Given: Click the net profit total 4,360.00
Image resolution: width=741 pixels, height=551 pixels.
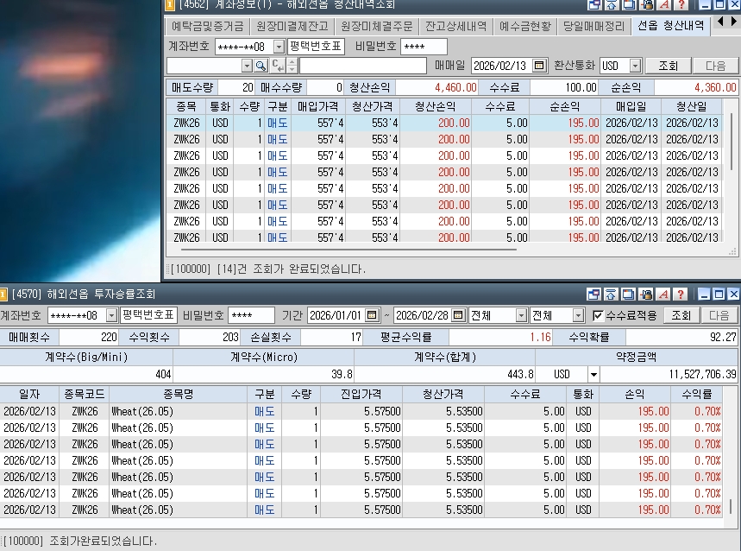Looking at the screenshot, I should (696, 87).
